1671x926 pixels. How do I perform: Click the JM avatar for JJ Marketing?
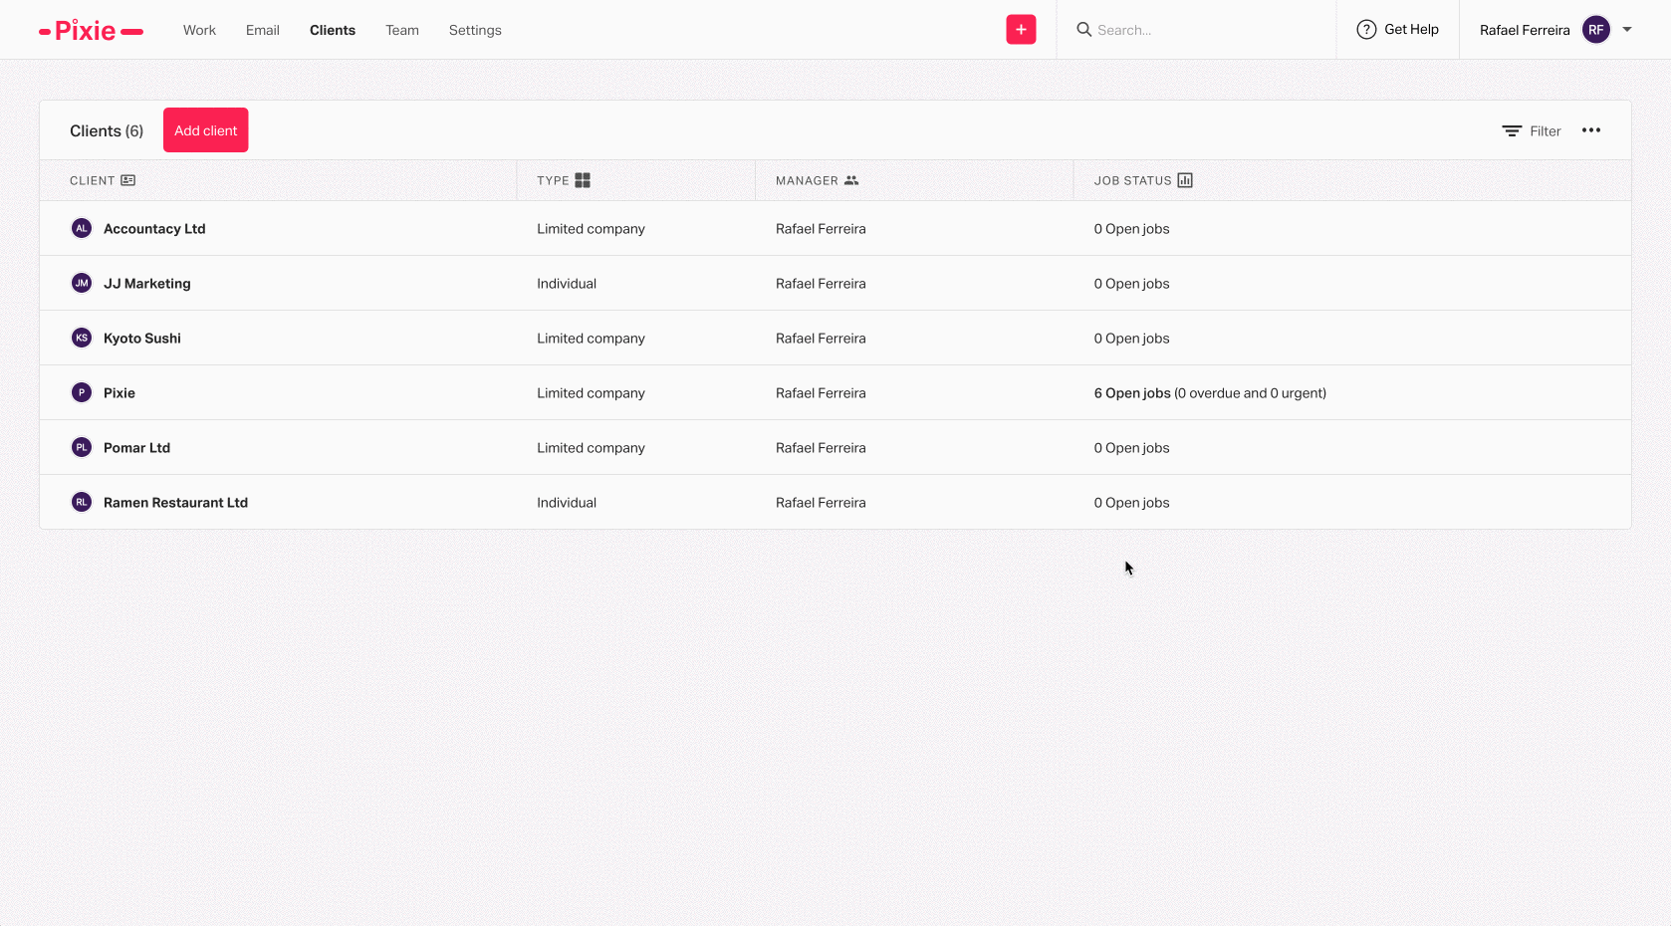[x=82, y=283]
